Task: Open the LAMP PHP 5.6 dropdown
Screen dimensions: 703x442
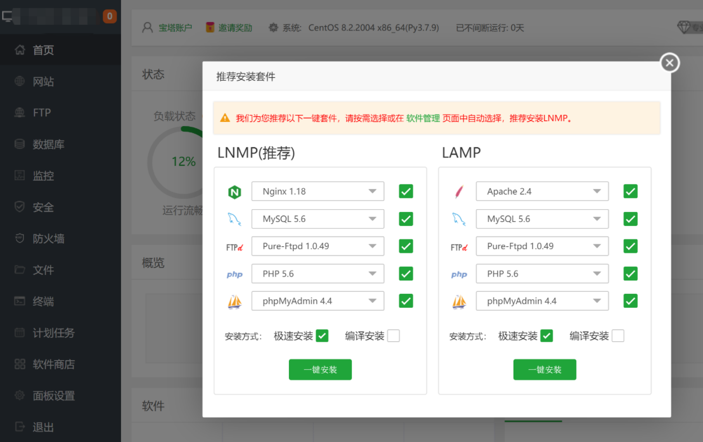Action: pos(542,274)
